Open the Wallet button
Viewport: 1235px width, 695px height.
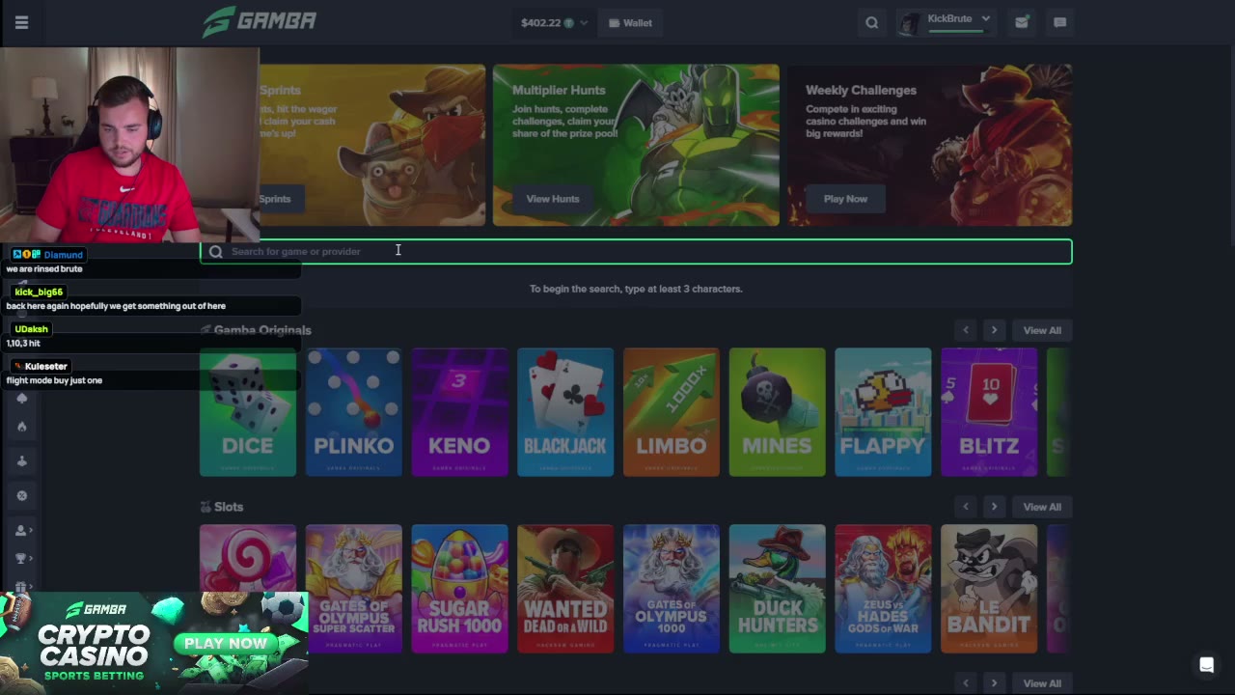pos(630,22)
